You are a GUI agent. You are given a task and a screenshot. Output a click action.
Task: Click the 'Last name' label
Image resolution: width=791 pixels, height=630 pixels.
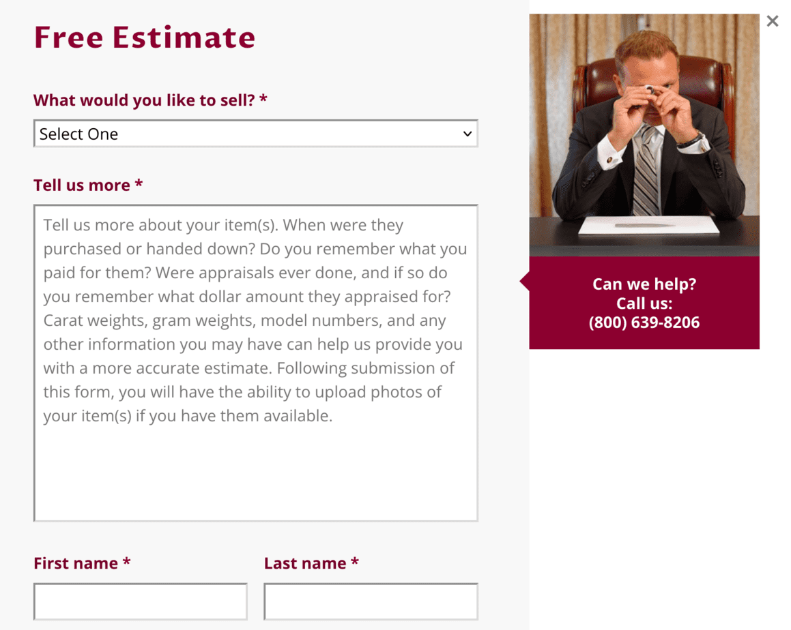pos(311,563)
